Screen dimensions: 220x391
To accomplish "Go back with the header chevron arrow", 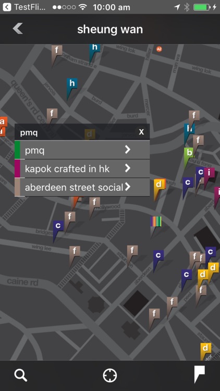I will [18, 29].
